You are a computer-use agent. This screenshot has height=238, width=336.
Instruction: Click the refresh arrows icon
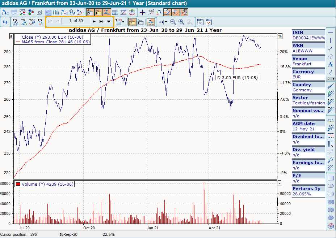(x=5, y=22)
